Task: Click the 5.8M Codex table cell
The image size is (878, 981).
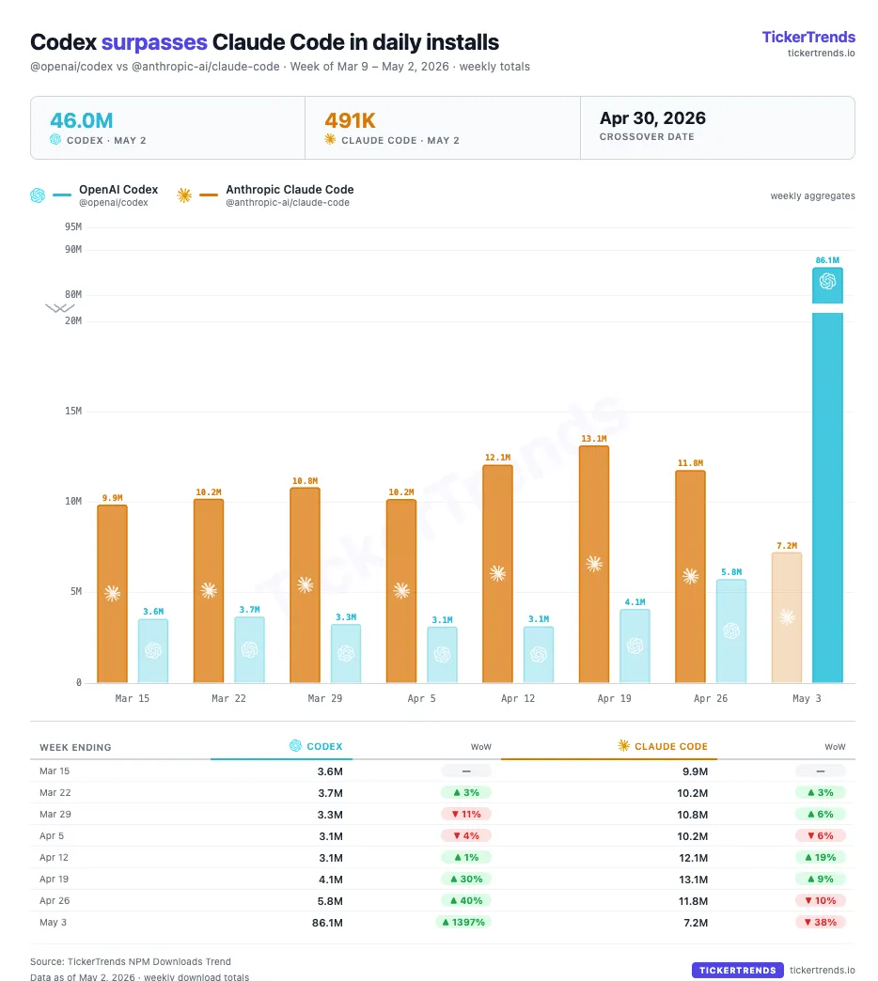Action: point(330,901)
